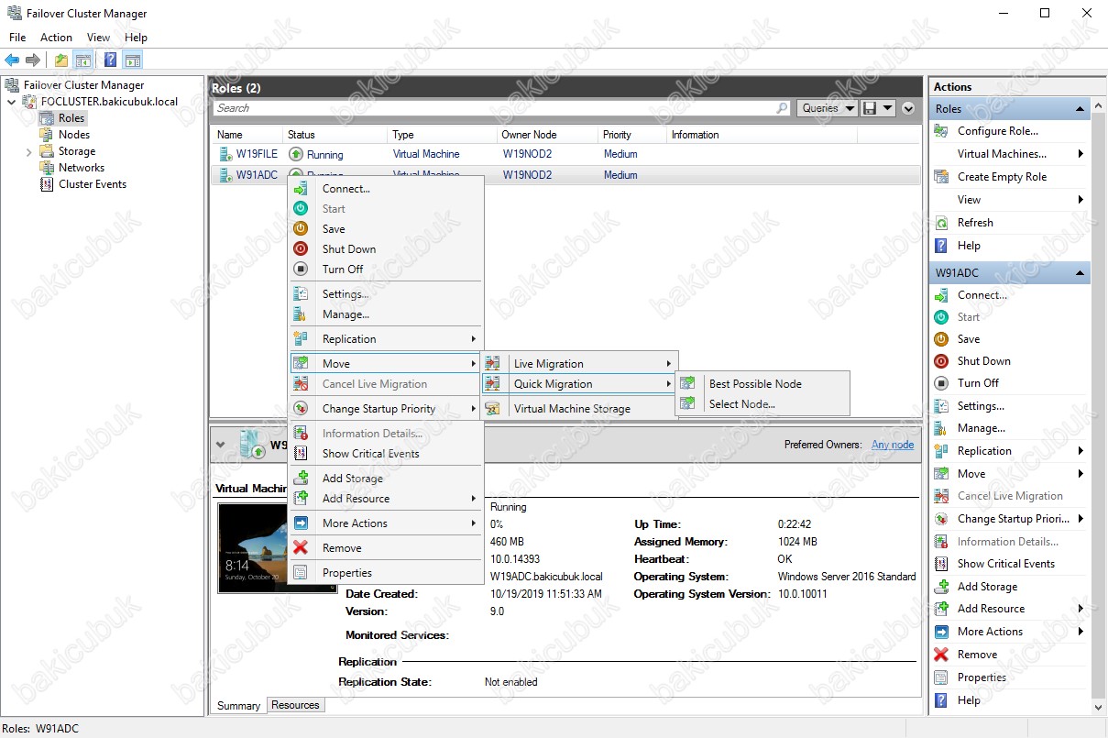Select Nodes in the cluster tree
The height and width of the screenshot is (738, 1108).
point(74,135)
